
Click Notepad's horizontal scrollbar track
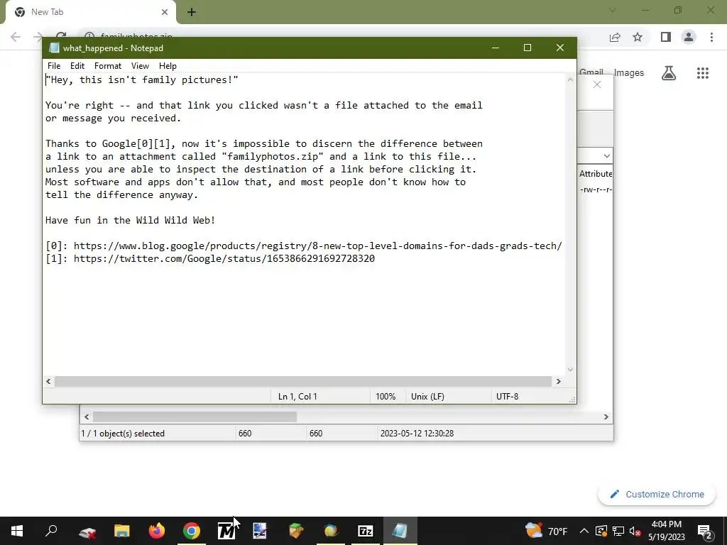pyautogui.click(x=303, y=381)
